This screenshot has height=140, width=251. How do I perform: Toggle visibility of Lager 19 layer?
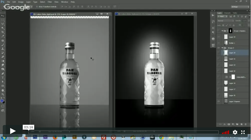point(218,37)
